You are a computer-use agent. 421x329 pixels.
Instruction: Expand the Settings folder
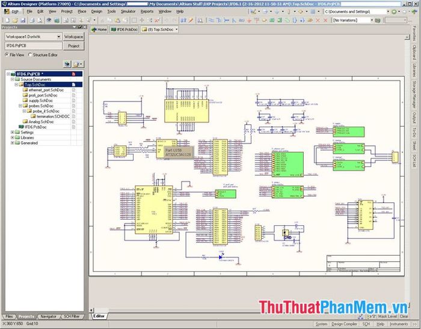point(13,133)
